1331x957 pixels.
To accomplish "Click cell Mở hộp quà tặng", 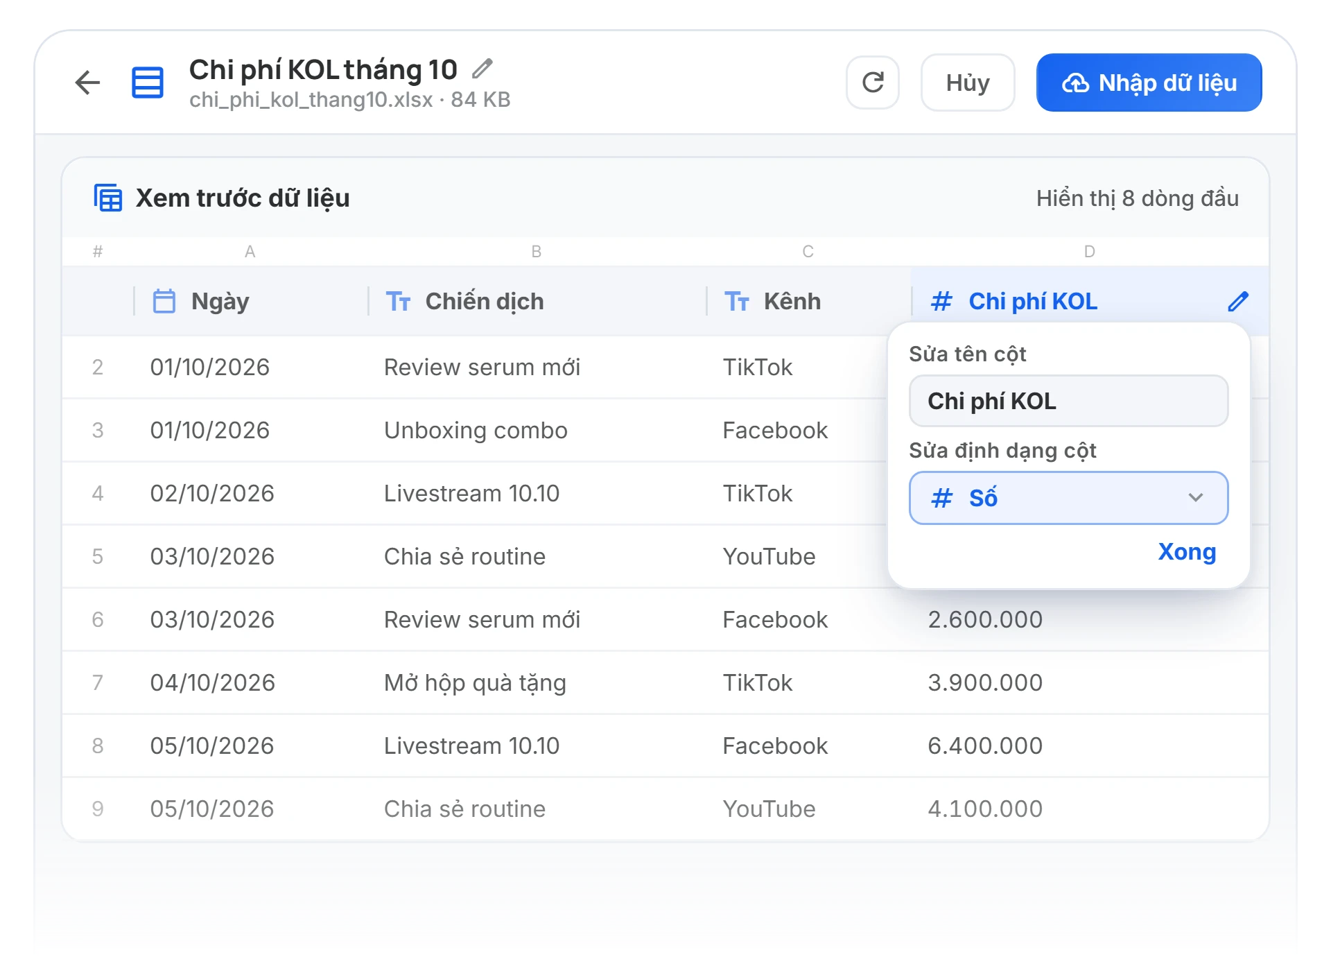I will [x=476, y=682].
